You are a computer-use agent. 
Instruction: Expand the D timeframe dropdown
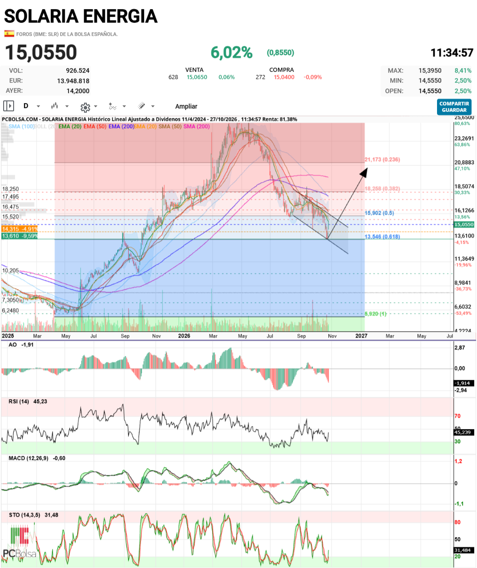(x=38, y=106)
